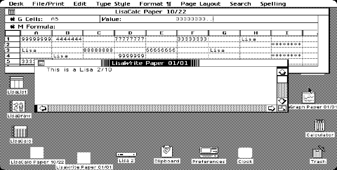Select the Lisa 2 disk icon
The image size is (337, 170).
[126, 154]
